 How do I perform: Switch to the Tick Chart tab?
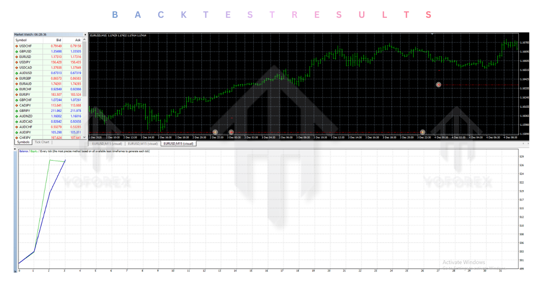pyautogui.click(x=41, y=142)
